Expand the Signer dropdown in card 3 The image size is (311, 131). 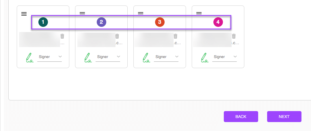166,57
